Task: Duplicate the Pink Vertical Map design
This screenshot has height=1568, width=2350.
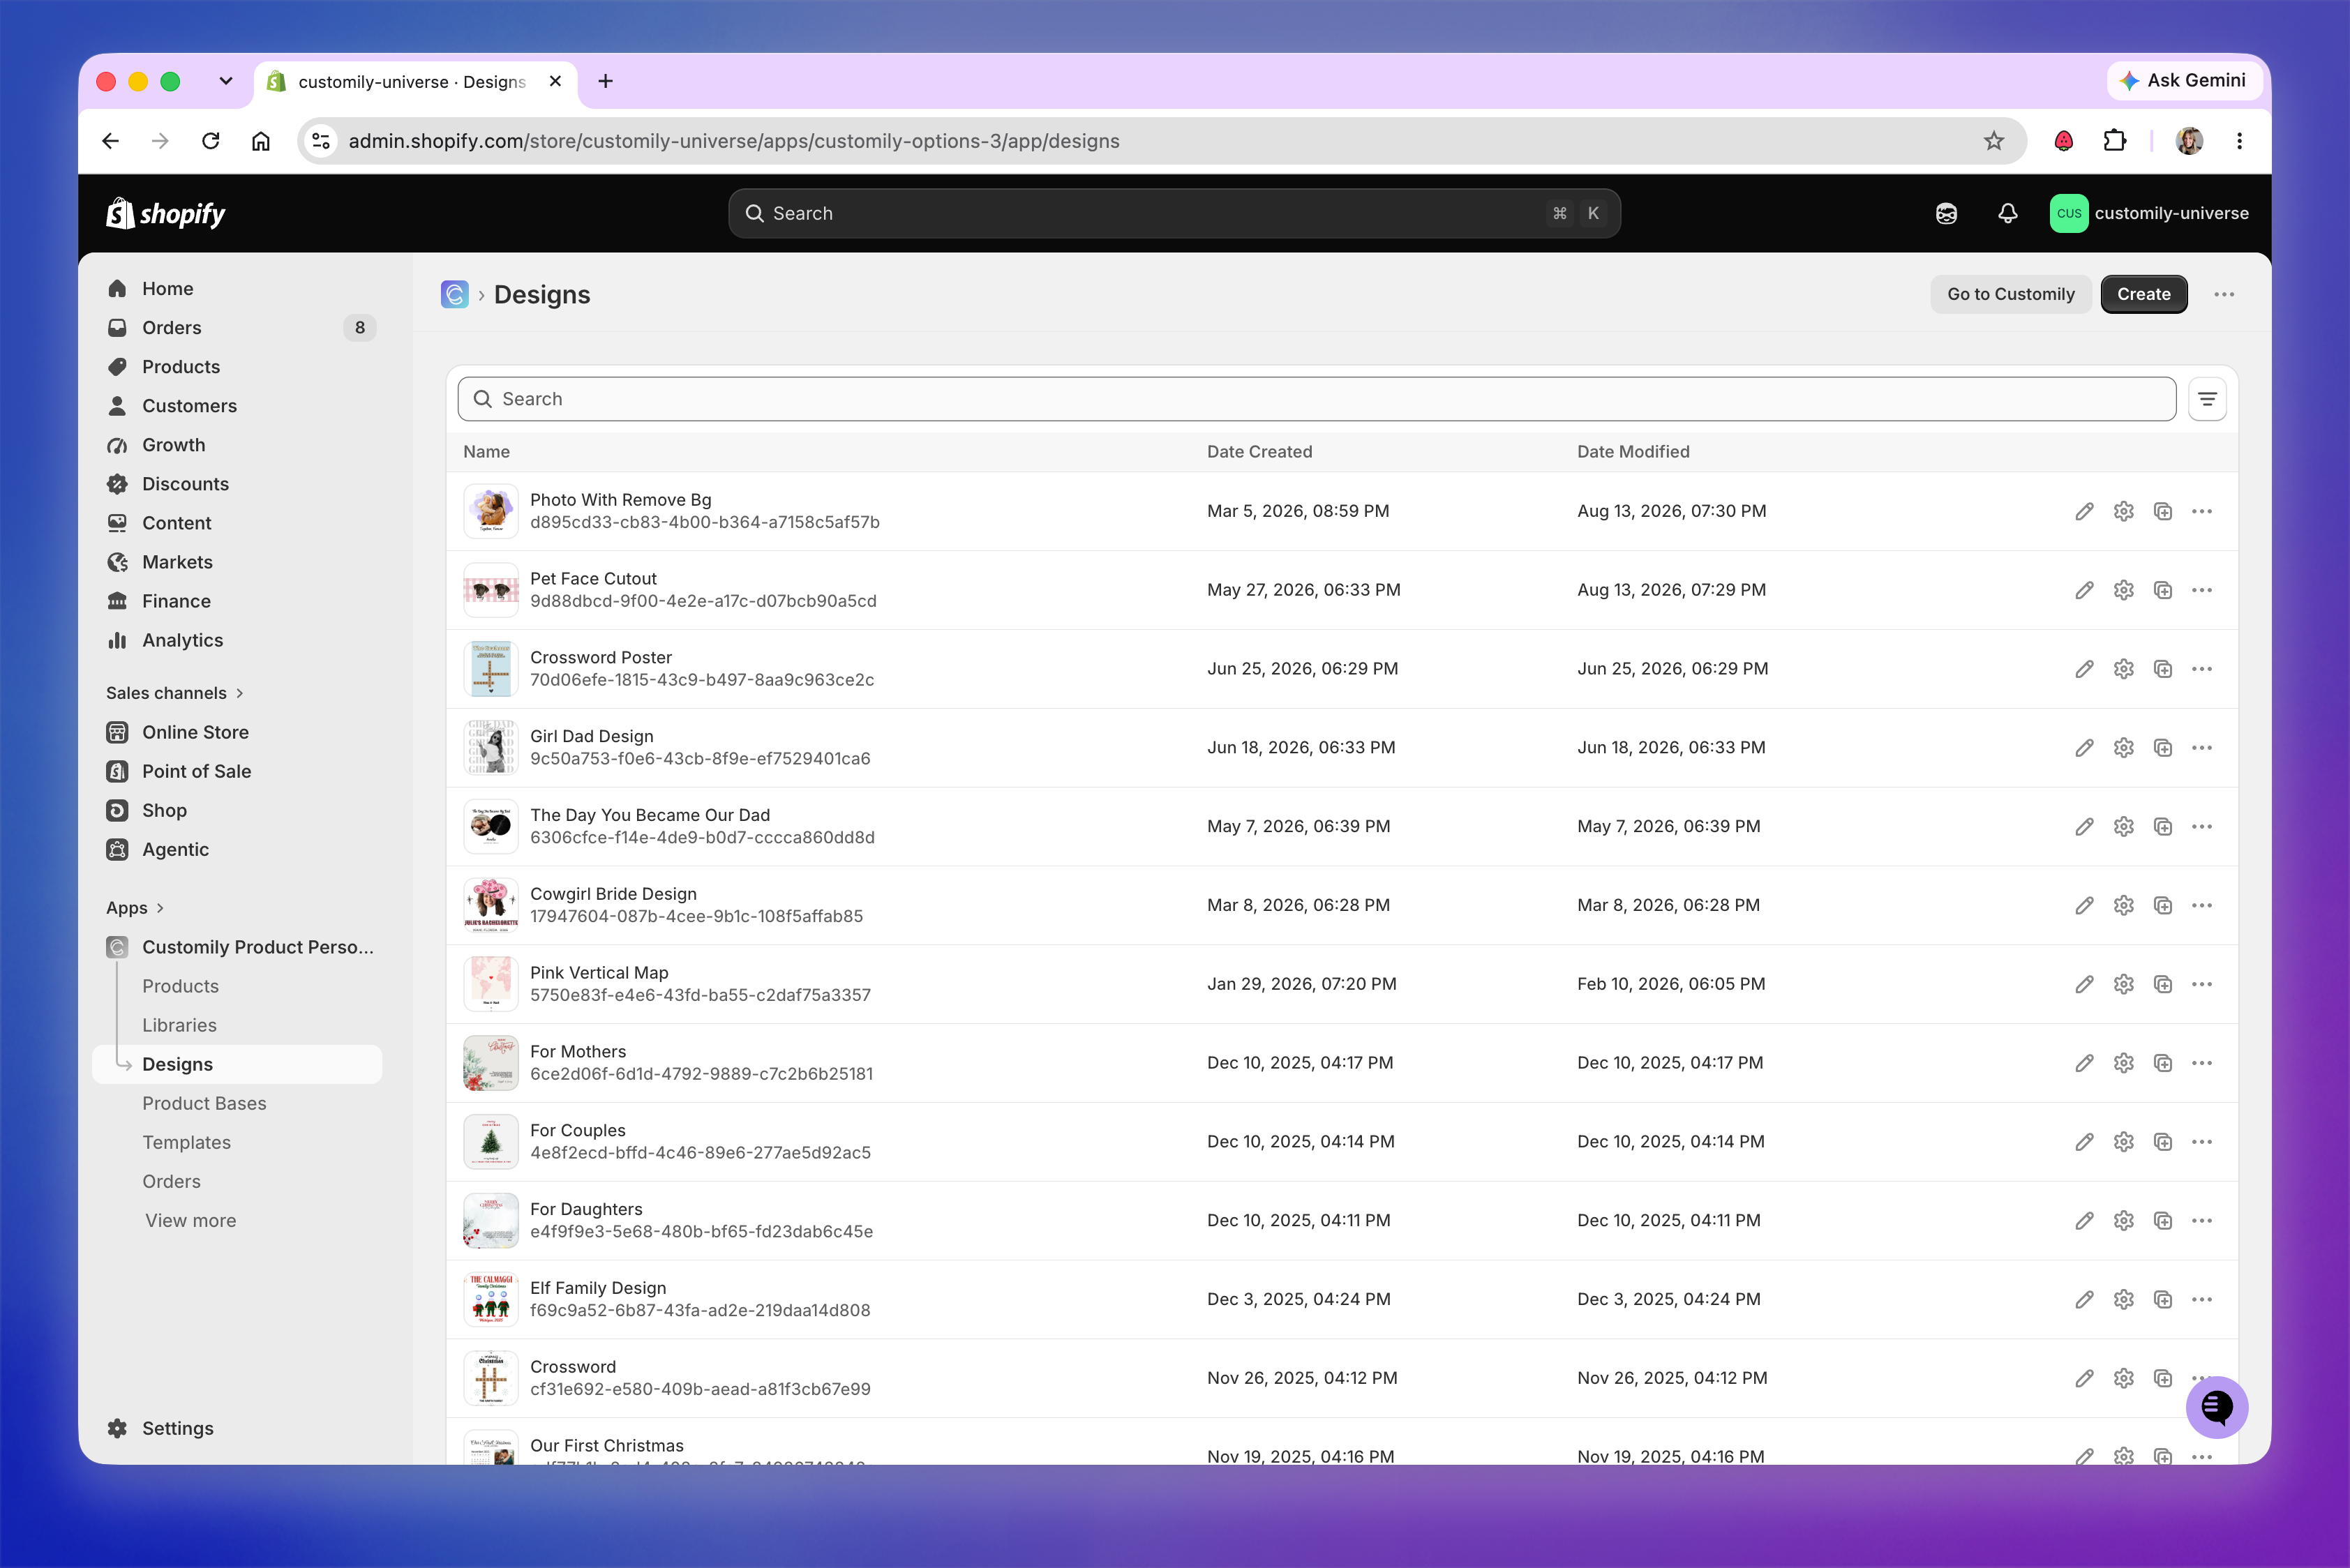Action: click(x=2162, y=985)
